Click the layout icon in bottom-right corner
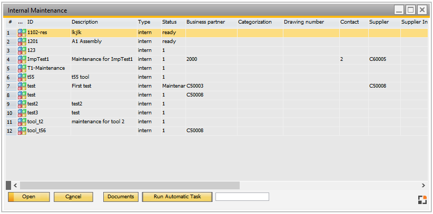433x214 pixels. [x=421, y=199]
